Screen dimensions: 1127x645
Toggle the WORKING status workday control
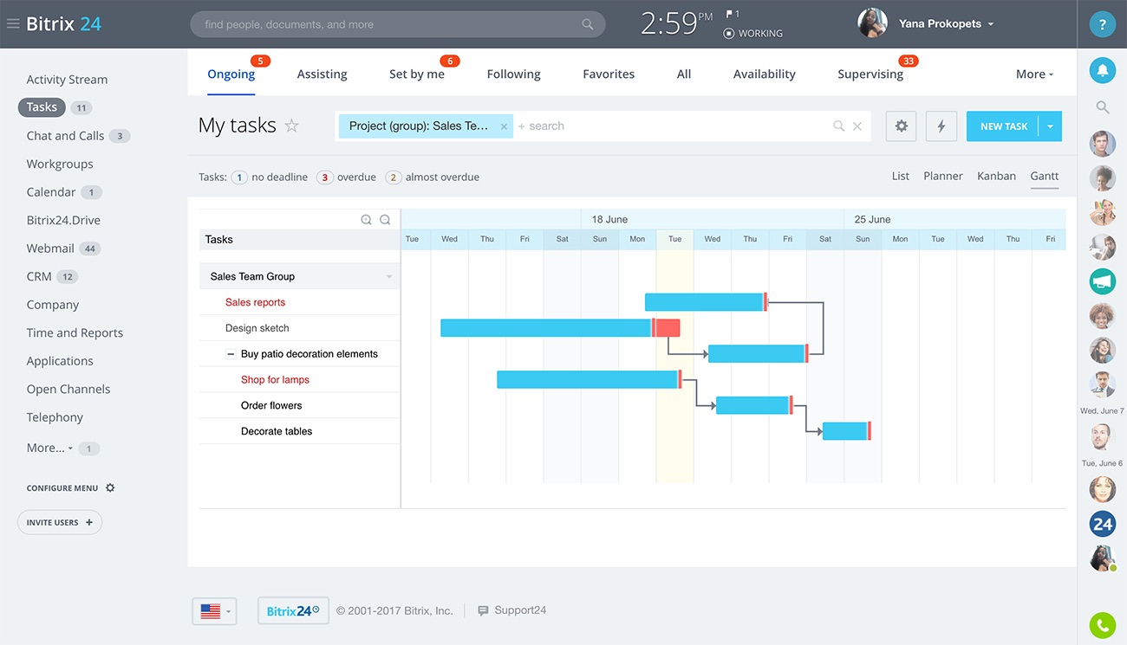pyautogui.click(x=752, y=34)
